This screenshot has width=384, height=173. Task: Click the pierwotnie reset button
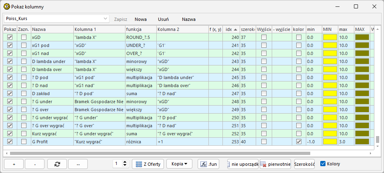pyautogui.click(x=275, y=164)
